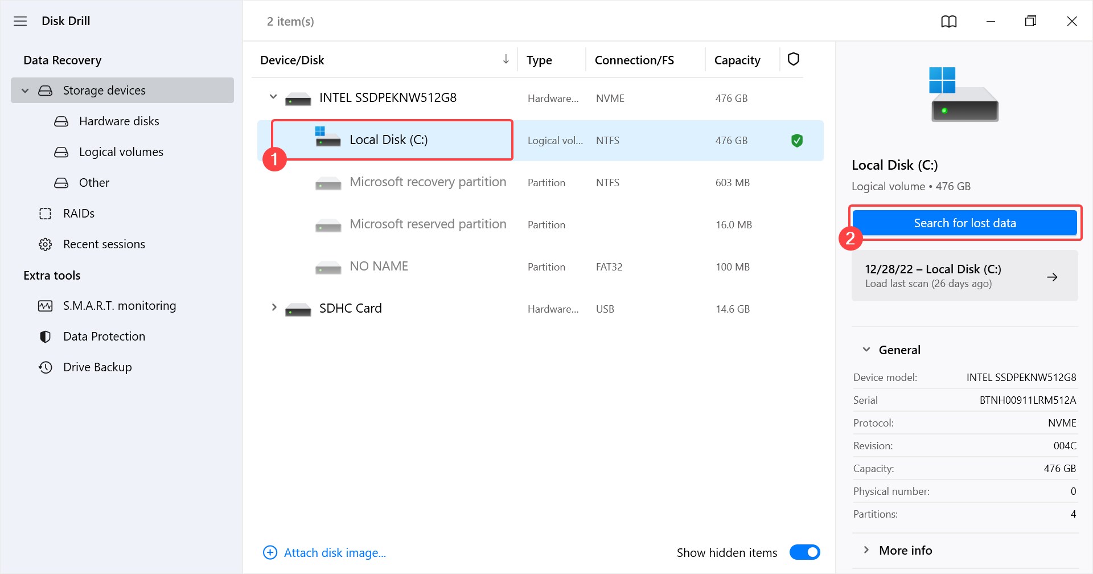The image size is (1093, 574).
Task: Click the Data Protection shield icon
Action: (46, 337)
